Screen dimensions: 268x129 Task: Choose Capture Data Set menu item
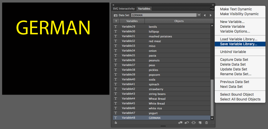234,60
